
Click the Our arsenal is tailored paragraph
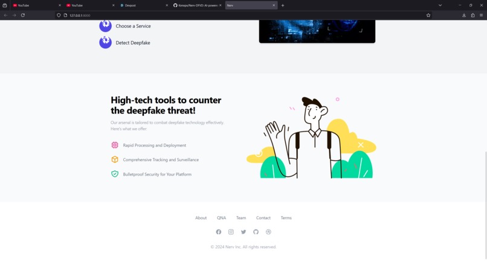[167, 126]
